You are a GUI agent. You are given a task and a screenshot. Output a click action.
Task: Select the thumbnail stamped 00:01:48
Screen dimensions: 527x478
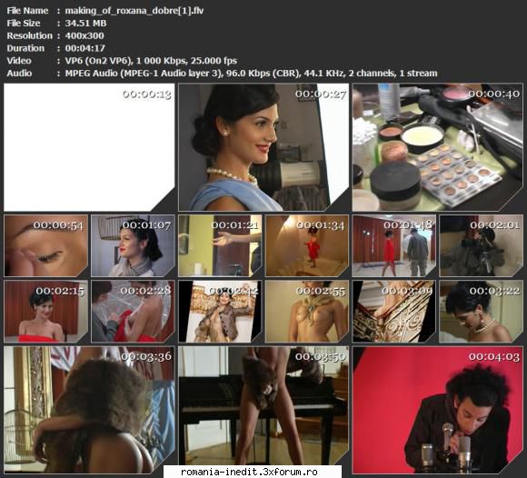click(394, 245)
